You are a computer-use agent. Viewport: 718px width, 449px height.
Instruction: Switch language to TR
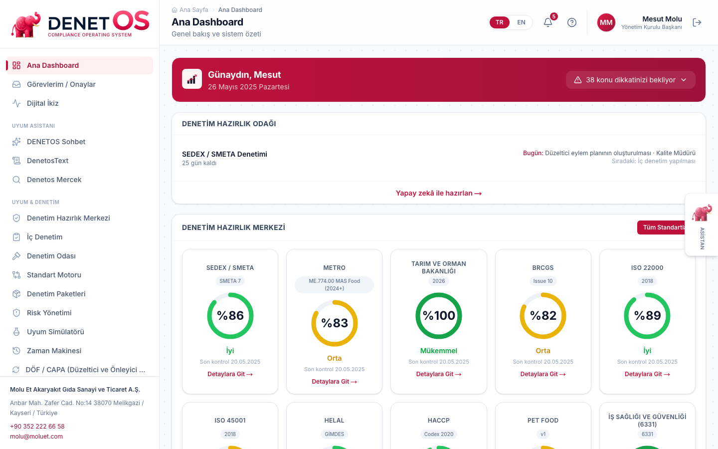point(500,22)
